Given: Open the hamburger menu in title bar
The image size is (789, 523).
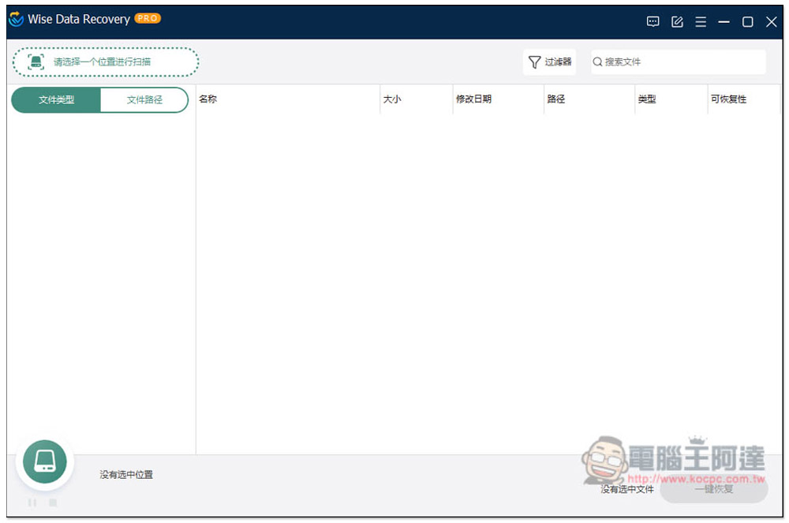Looking at the screenshot, I should coord(701,21).
